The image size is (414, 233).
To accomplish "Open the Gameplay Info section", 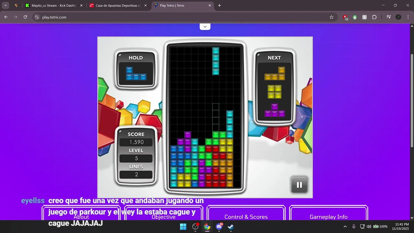I will pos(329,213).
